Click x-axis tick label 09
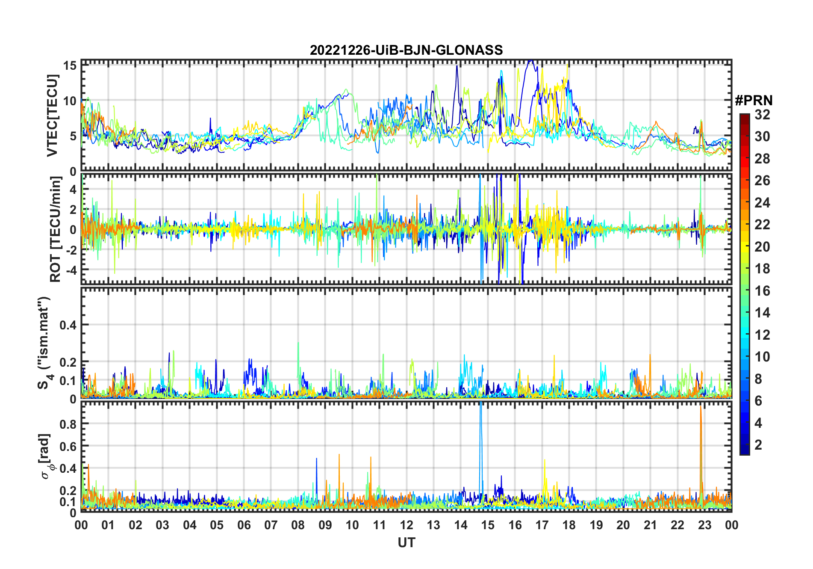Screen dimensions: 813x569 click(325, 525)
